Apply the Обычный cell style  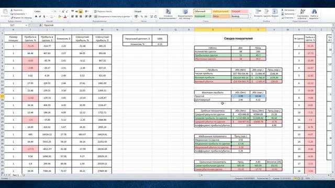pos(203,11)
